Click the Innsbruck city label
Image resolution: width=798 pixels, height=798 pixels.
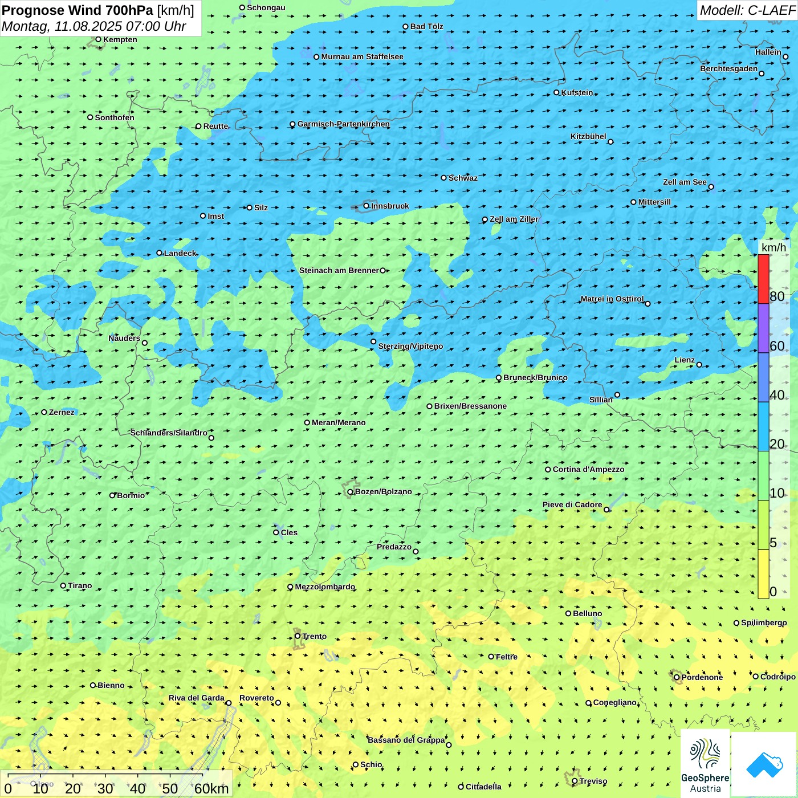[x=390, y=206]
